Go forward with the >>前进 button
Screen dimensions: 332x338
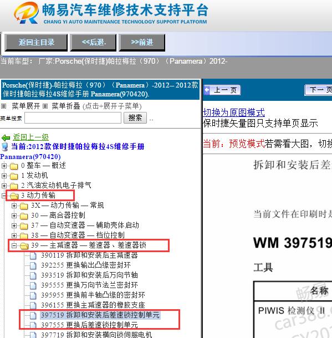click(142, 42)
